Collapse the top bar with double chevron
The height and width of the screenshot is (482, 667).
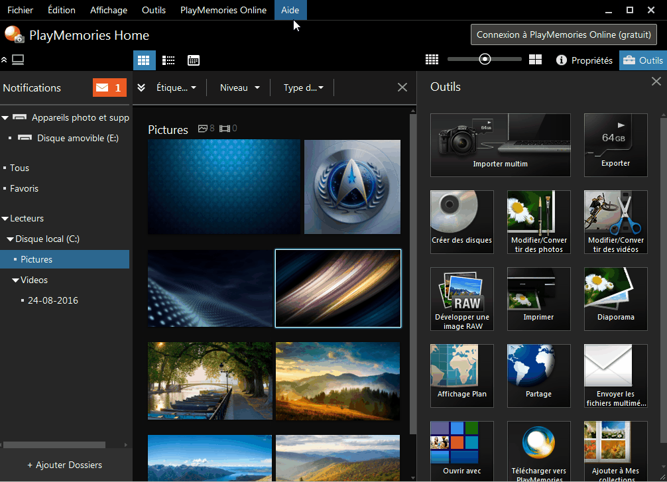click(4, 60)
